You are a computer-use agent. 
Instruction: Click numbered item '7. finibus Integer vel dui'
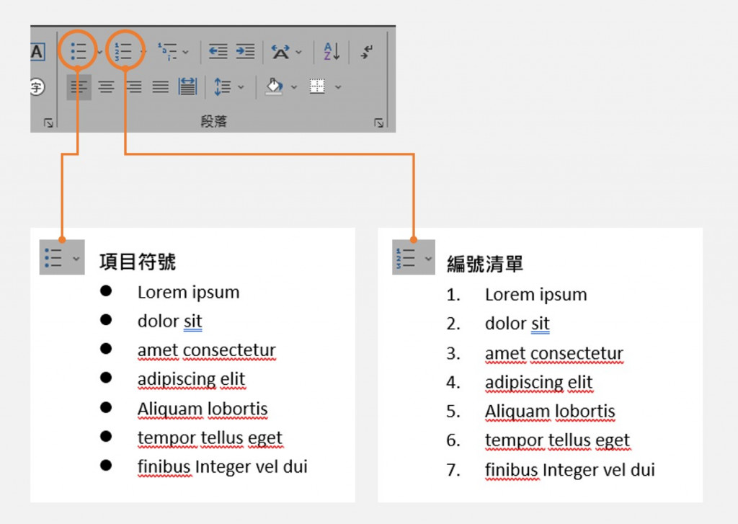tap(550, 470)
